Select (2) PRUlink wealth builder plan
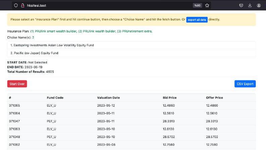This screenshot has width=266, height=150. (x=97, y=31)
